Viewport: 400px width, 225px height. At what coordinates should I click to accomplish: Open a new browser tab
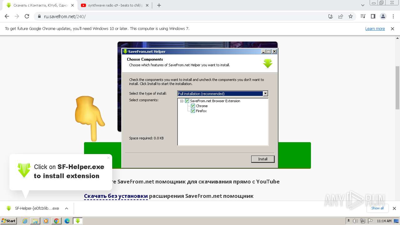point(159,5)
